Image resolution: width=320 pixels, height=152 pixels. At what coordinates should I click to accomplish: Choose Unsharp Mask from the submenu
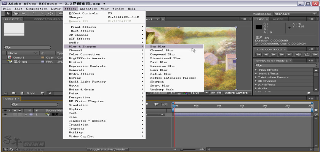click(x=174, y=90)
